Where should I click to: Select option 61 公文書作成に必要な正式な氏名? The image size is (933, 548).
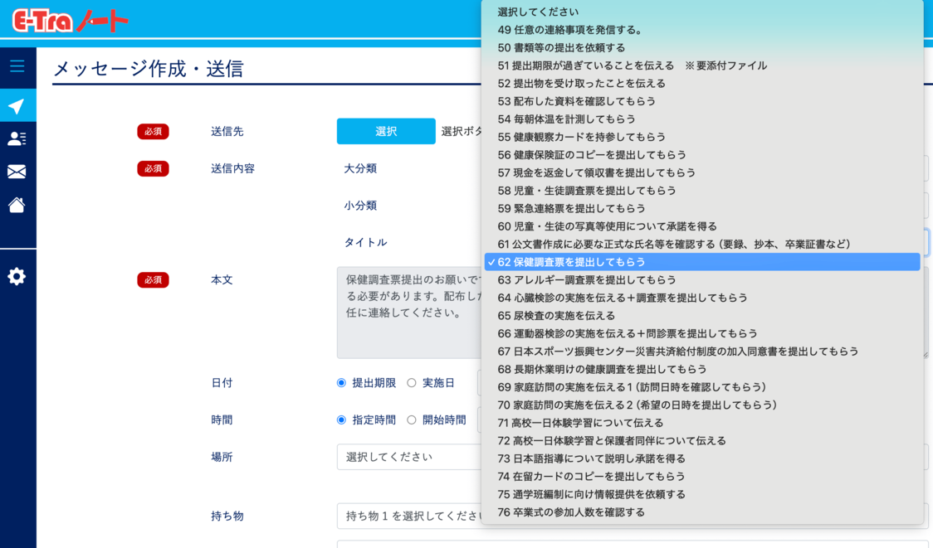pyautogui.click(x=702, y=244)
